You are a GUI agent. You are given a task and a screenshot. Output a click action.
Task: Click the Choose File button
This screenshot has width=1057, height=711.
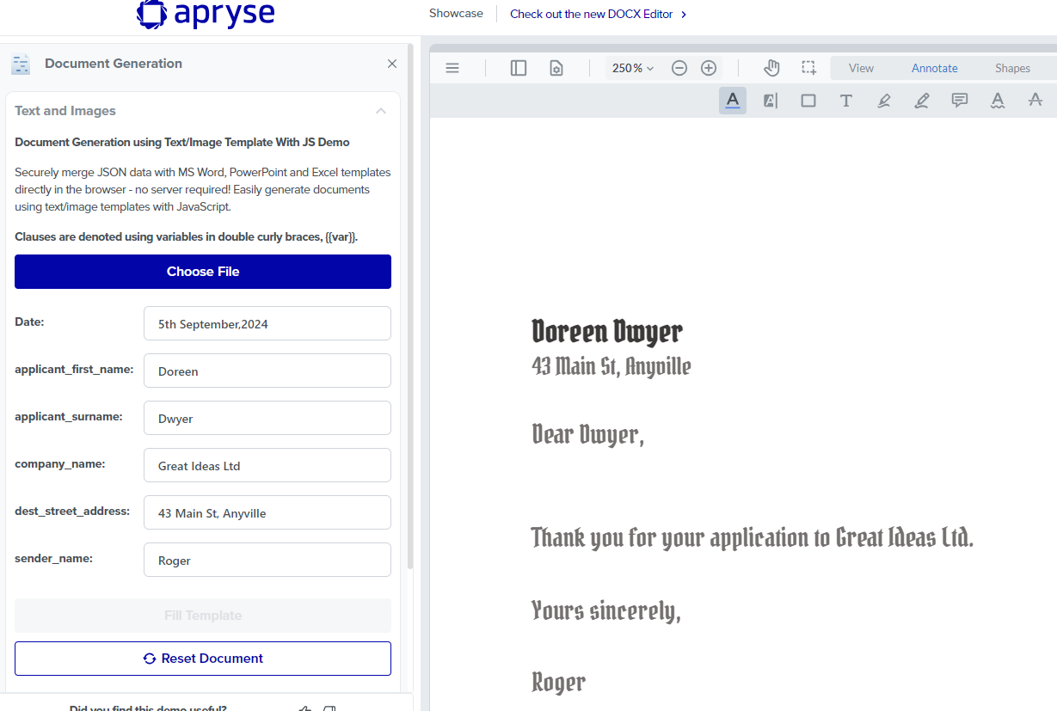pos(202,271)
